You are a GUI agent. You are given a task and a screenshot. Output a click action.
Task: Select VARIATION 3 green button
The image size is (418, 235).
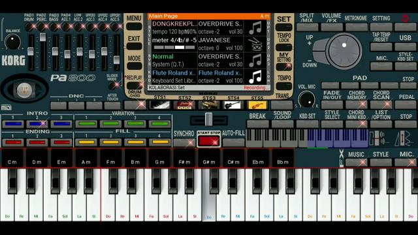click(x=135, y=123)
